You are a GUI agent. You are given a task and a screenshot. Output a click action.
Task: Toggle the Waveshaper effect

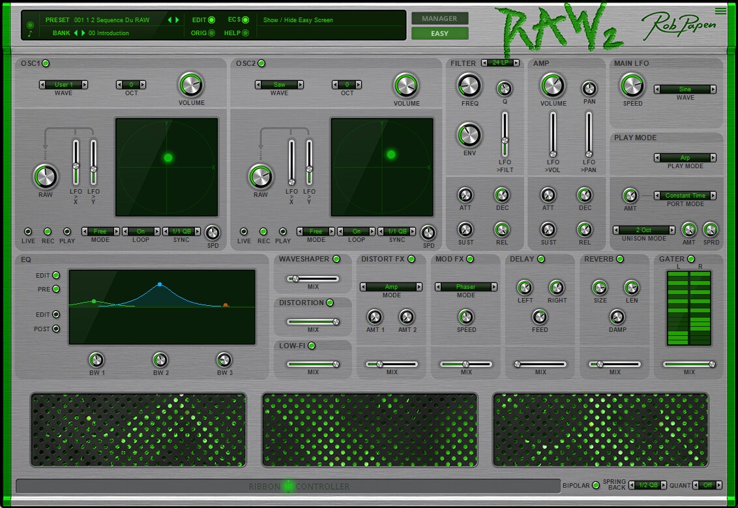tap(336, 259)
